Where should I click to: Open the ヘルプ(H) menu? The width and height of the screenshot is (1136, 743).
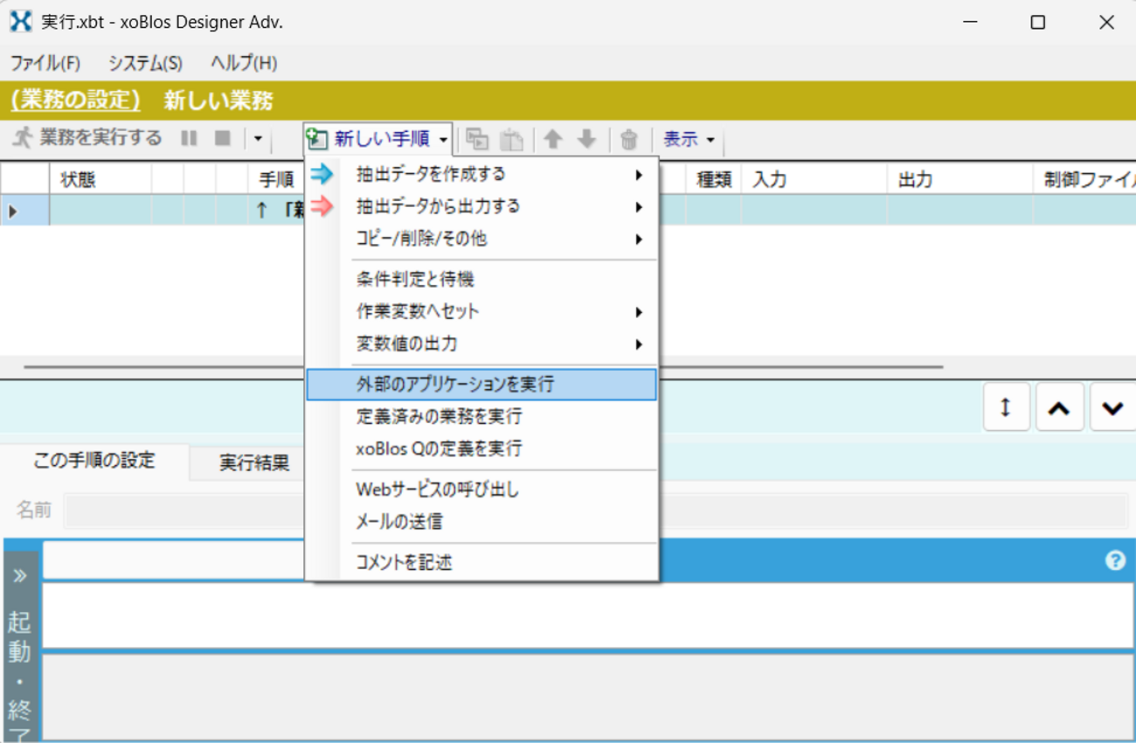(x=244, y=63)
